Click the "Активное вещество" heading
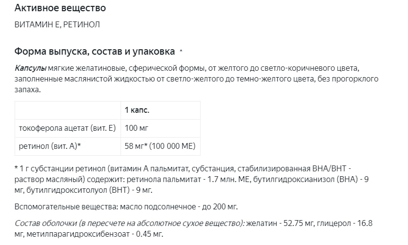The height and width of the screenshot is (245, 408). (x=60, y=8)
